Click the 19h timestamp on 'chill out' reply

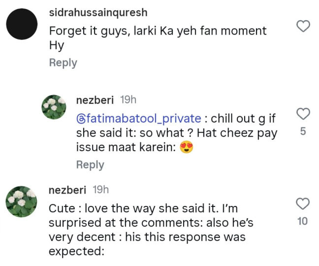tap(128, 100)
